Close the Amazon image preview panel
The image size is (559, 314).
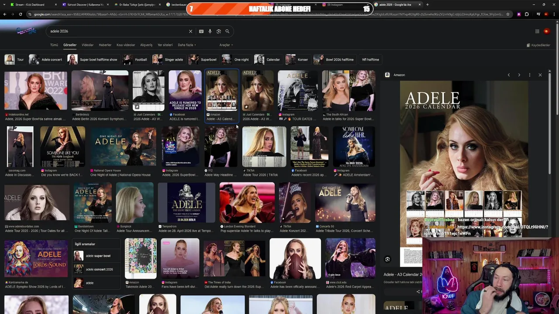click(x=540, y=75)
